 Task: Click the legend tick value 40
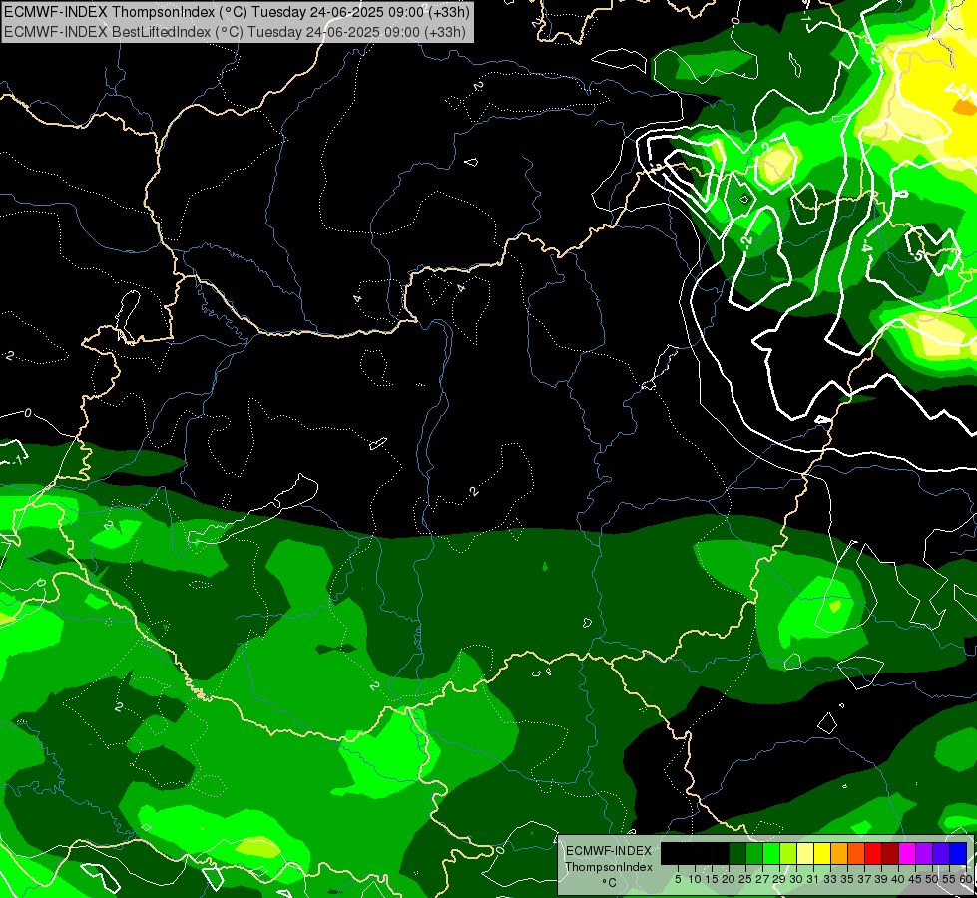[898, 879]
